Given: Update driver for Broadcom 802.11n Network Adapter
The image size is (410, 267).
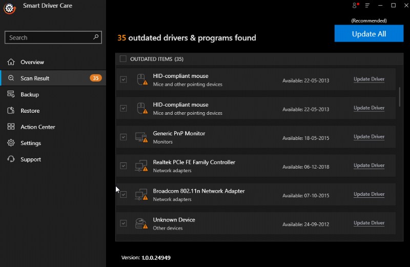Looking at the screenshot, I should tap(369, 194).
